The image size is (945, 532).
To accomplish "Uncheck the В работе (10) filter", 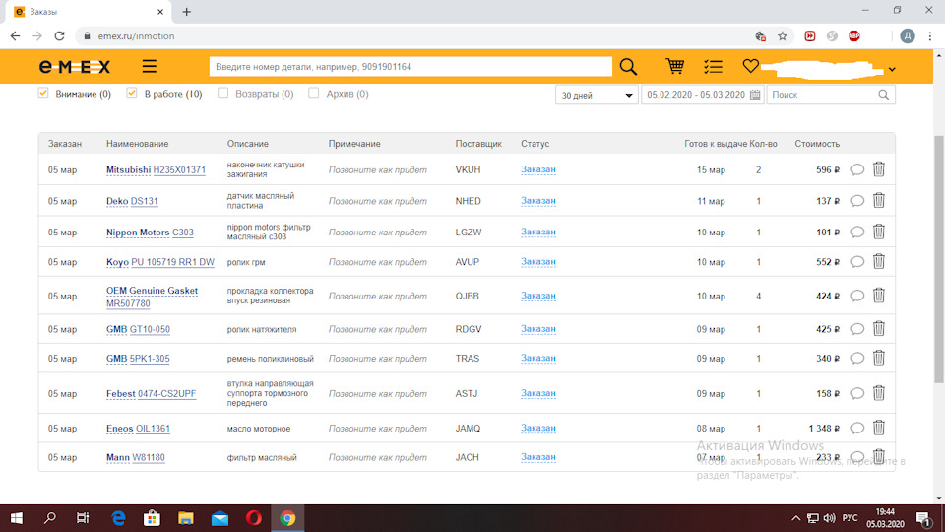I will tap(132, 93).
